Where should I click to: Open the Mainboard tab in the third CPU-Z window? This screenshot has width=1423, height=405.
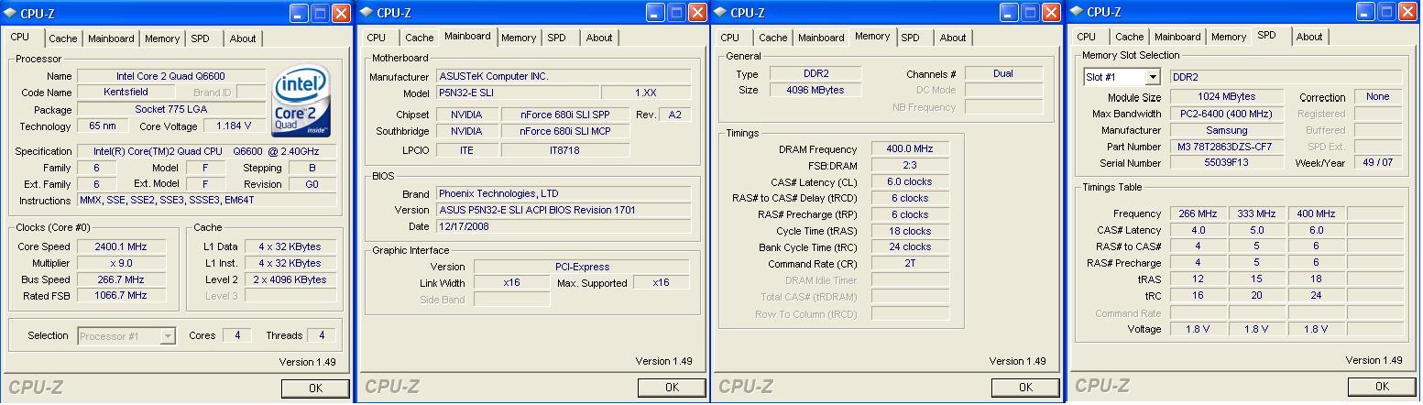point(821,38)
